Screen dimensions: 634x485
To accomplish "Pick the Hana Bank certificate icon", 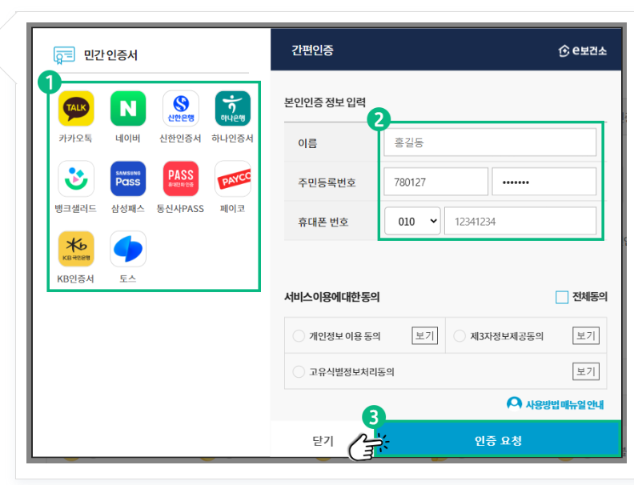I will click(x=233, y=108).
